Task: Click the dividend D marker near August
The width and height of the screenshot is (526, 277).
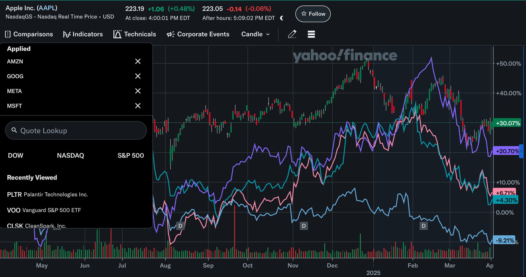Action: [x=180, y=226]
